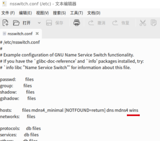
Task: Expand the recent files arrow beside 打开
Action: [39, 23]
